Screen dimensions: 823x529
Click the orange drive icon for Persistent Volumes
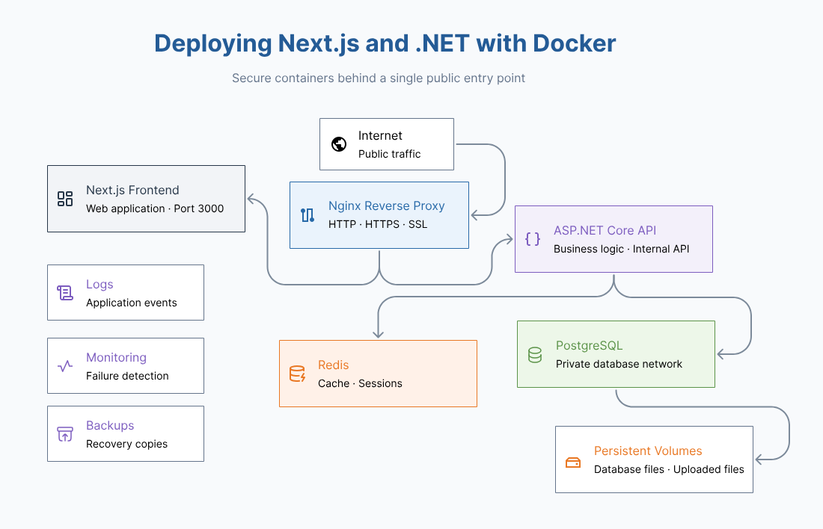pyautogui.click(x=573, y=463)
